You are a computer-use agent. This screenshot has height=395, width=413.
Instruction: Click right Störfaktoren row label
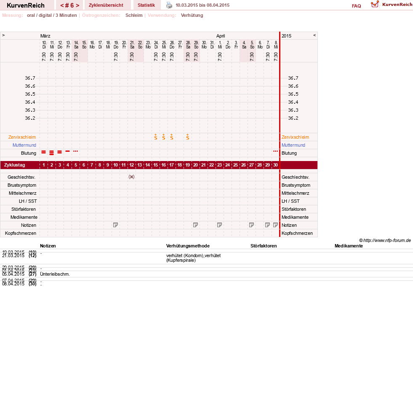[294, 209]
